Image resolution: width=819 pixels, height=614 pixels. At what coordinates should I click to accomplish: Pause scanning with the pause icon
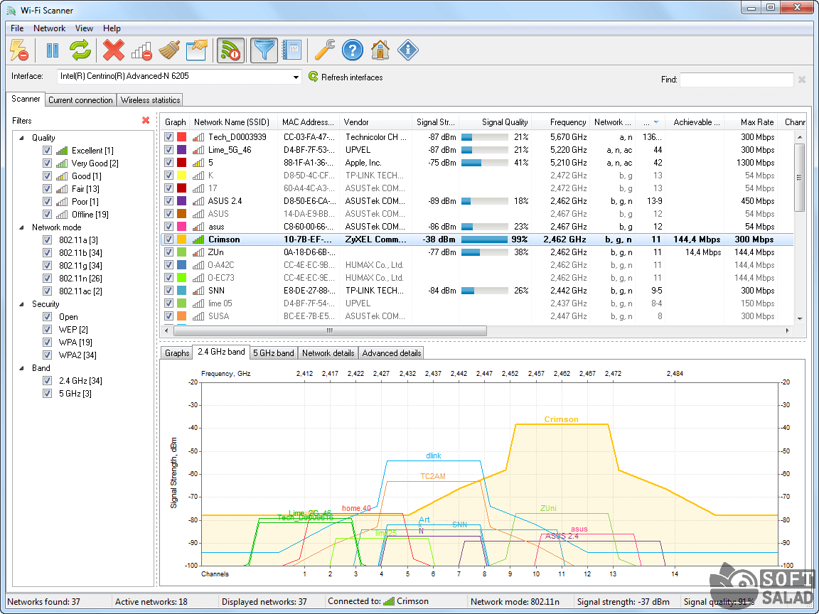(x=52, y=50)
